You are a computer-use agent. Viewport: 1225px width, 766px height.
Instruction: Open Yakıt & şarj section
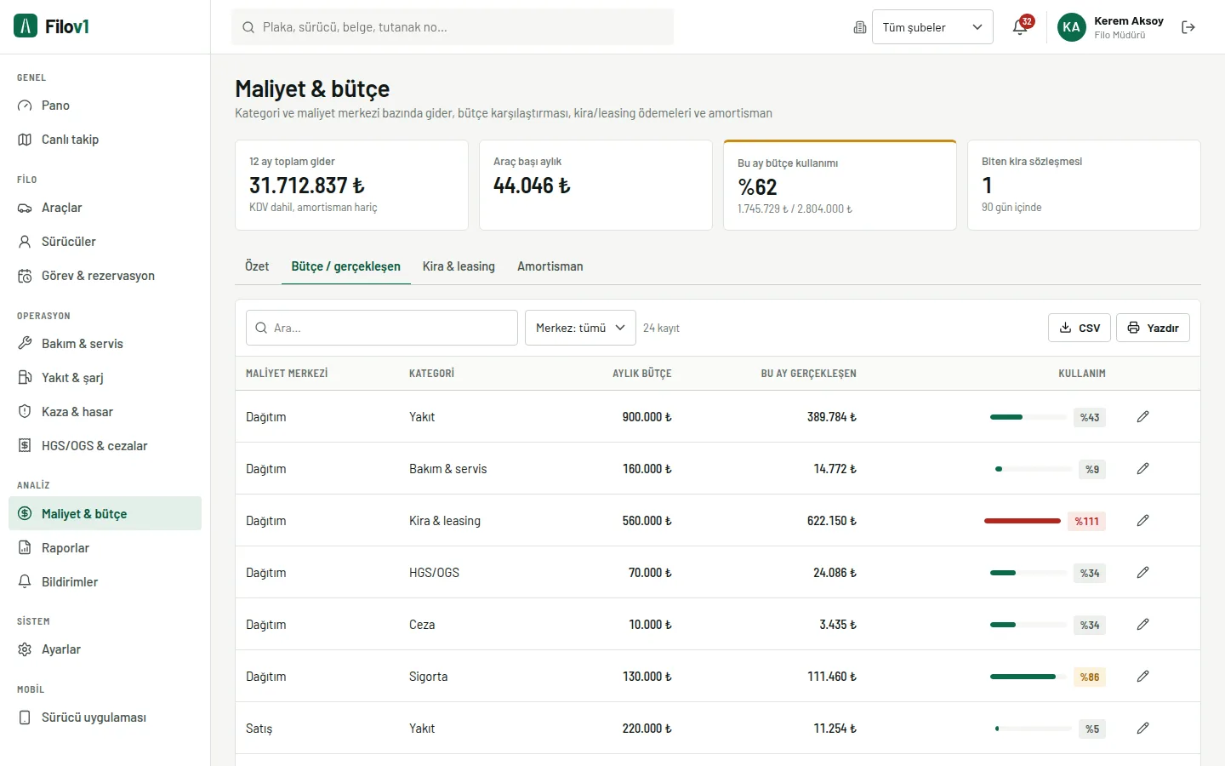[x=105, y=378]
